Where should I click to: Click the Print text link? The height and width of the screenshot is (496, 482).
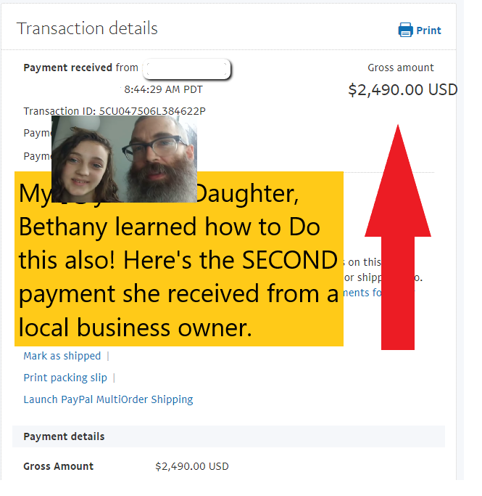[428, 31]
